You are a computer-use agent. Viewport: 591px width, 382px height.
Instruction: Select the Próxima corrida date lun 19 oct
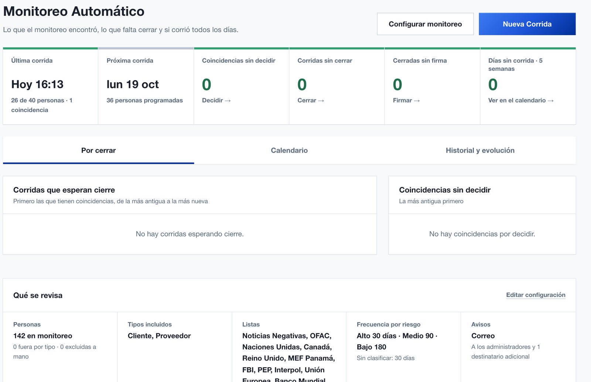[x=133, y=85]
